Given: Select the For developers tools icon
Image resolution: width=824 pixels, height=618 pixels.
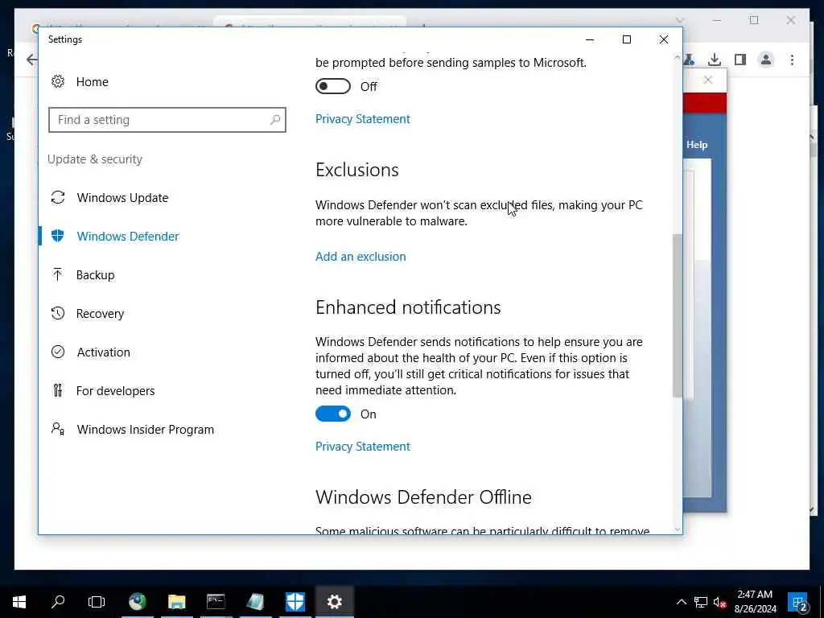Looking at the screenshot, I should coord(58,390).
